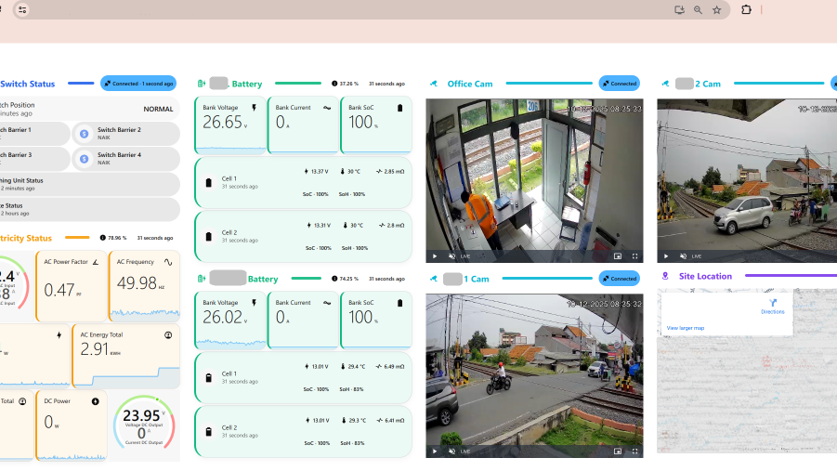Select the Switch Barrier 2 status item
The image size is (837, 471).
coord(125,134)
